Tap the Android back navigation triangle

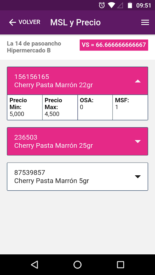[x=34, y=264]
